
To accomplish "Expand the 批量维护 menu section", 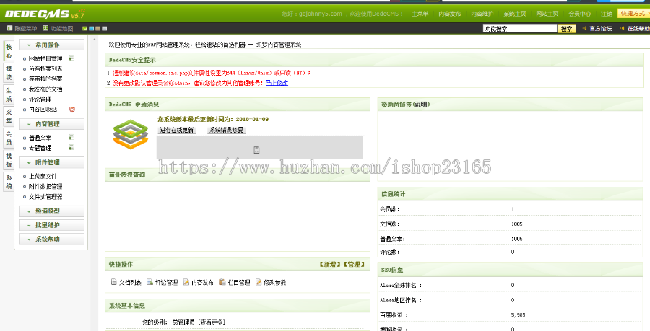I will click(52, 225).
